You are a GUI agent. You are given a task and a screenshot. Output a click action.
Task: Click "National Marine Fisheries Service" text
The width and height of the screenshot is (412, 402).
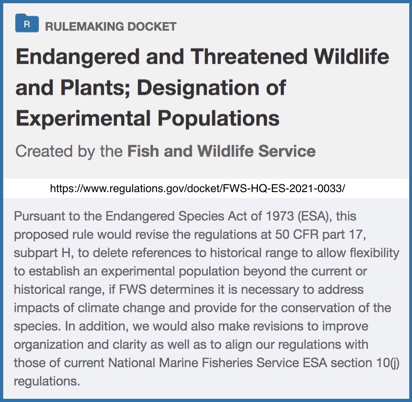[203, 363]
